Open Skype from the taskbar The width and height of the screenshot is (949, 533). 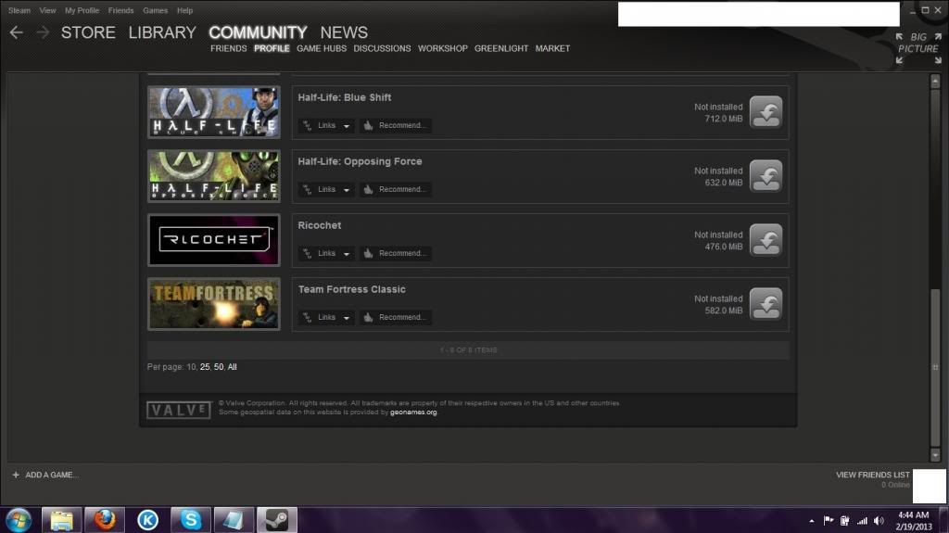tap(191, 520)
